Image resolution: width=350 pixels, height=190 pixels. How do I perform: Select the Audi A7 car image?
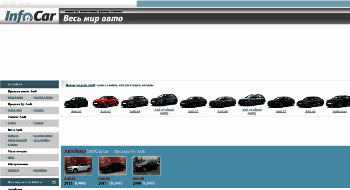281,102
